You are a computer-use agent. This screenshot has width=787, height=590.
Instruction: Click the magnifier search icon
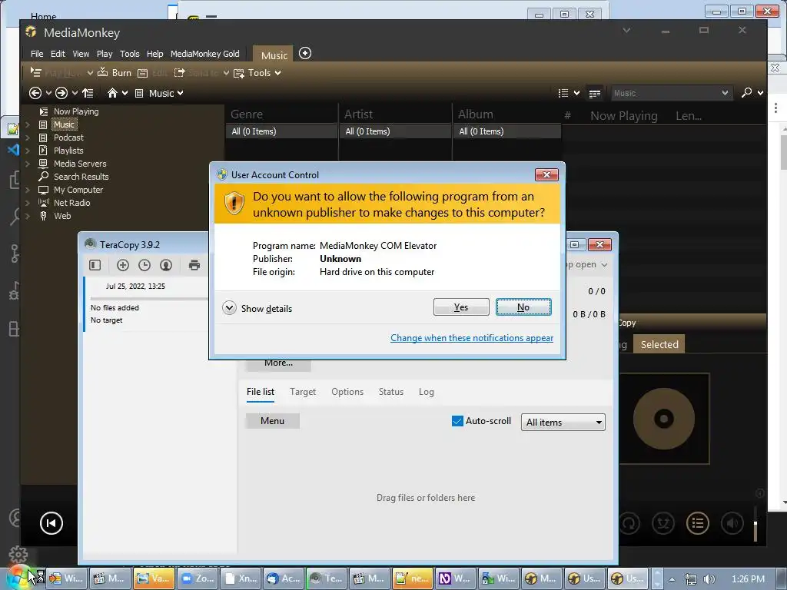746,92
